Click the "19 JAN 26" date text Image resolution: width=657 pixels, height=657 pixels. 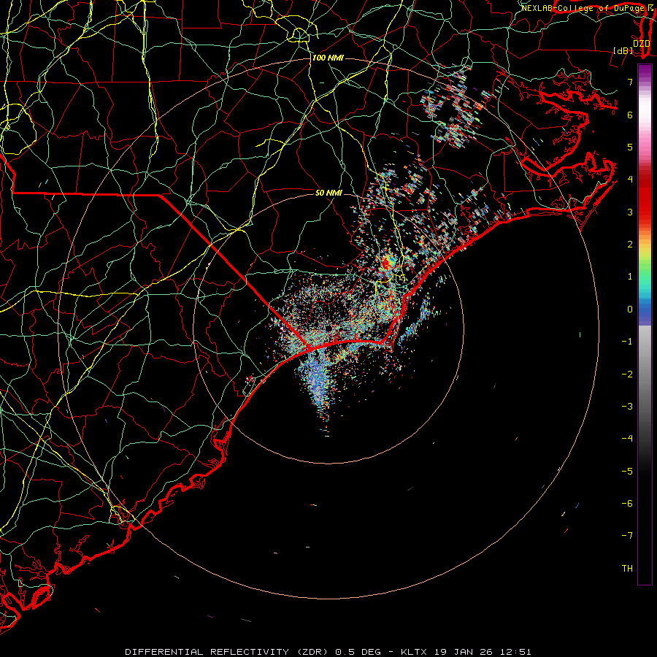[462, 652]
